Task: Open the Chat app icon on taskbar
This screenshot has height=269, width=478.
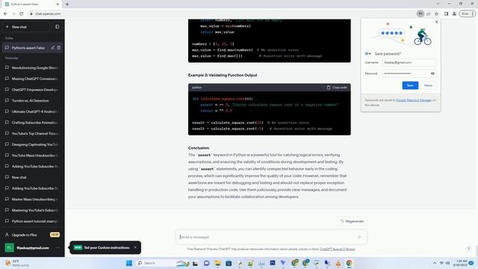Action: click(x=207, y=263)
